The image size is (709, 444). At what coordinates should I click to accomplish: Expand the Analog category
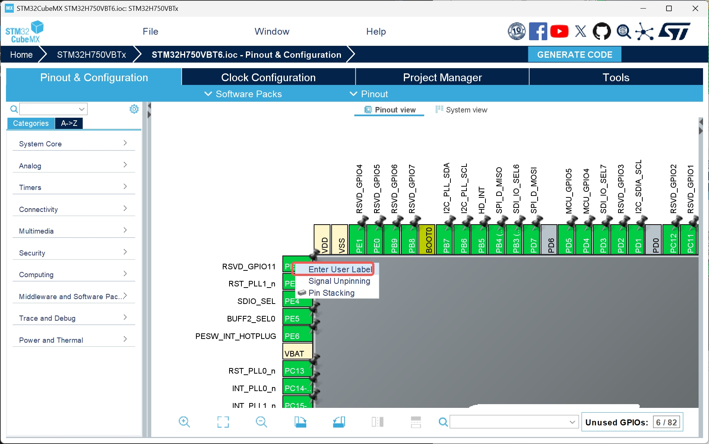point(74,165)
